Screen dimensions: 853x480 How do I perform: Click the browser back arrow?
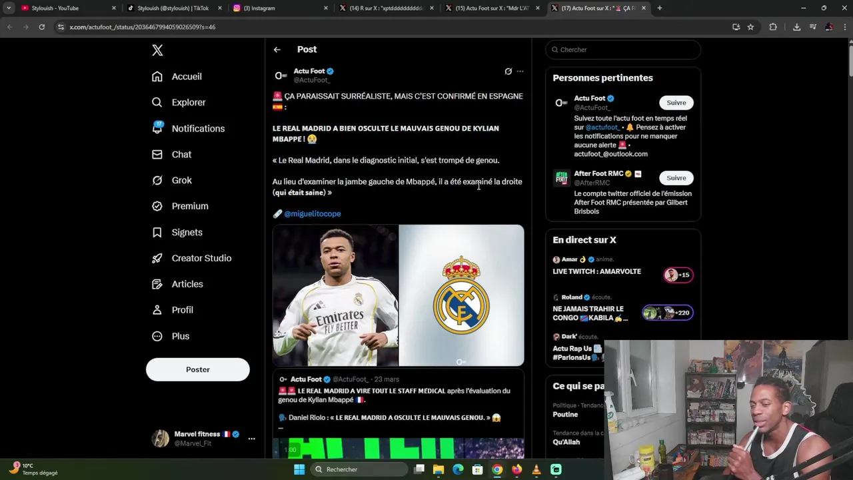[x=9, y=27]
